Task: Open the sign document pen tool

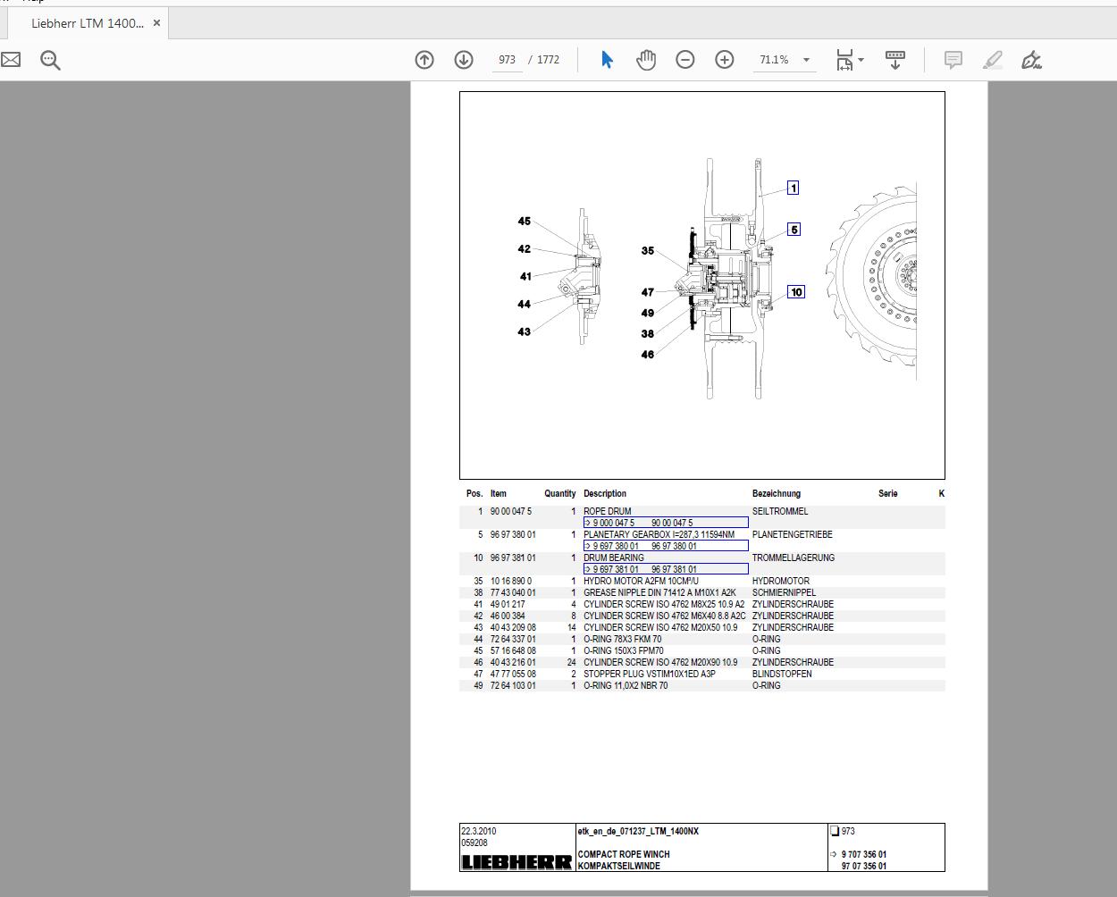Action: tap(1031, 60)
